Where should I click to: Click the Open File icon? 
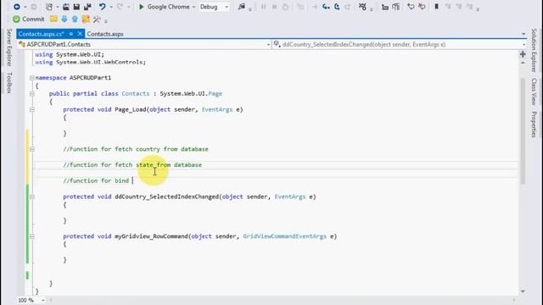click(x=66, y=7)
